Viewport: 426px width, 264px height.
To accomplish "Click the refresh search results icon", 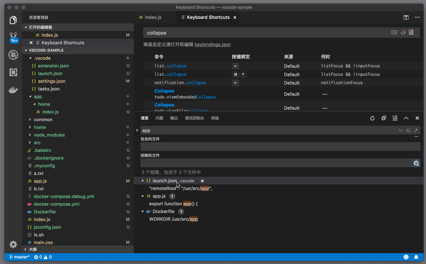I will [373, 118].
